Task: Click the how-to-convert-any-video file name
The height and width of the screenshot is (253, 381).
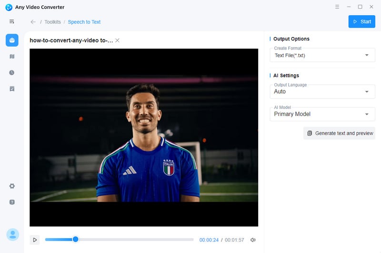Action: point(71,40)
